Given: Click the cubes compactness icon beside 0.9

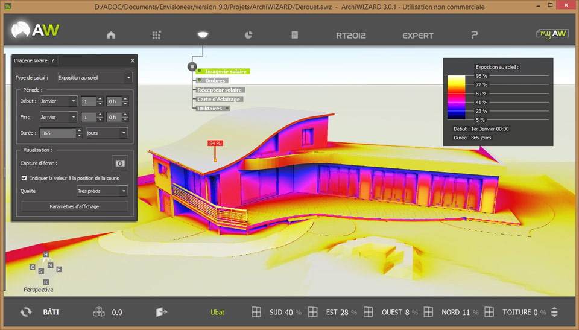Looking at the screenshot, I should coord(99,312).
